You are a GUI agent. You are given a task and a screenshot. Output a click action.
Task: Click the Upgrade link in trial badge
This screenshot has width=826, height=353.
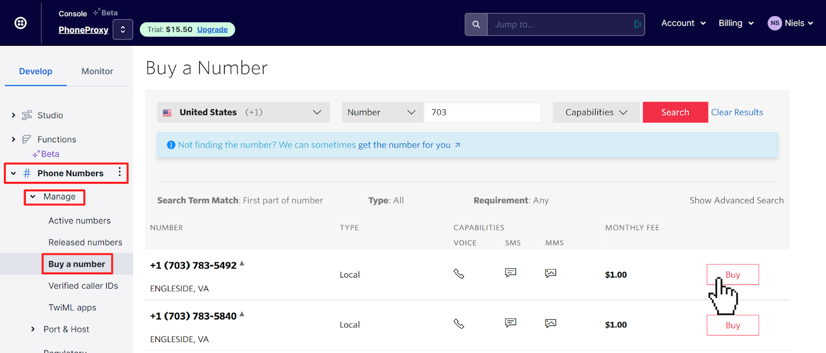(212, 29)
